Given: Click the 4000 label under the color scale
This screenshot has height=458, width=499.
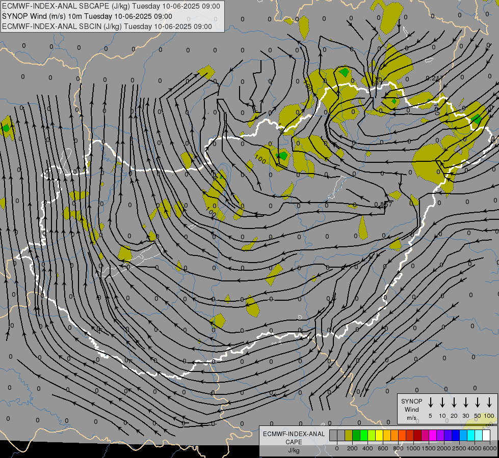Looking at the screenshot, I should [x=475, y=448].
